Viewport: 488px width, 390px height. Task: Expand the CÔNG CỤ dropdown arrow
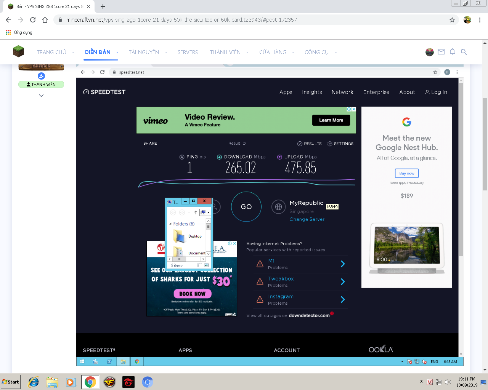336,53
